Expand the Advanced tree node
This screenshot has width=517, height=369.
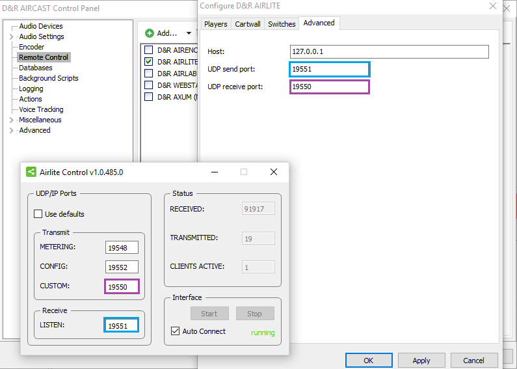pyautogui.click(x=12, y=131)
